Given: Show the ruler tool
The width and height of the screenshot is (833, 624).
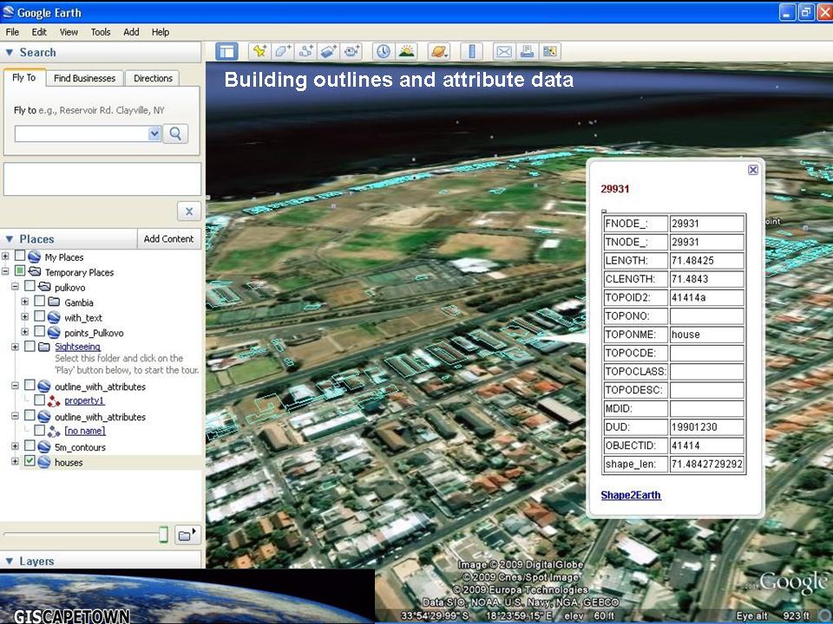Looking at the screenshot, I should [x=471, y=51].
